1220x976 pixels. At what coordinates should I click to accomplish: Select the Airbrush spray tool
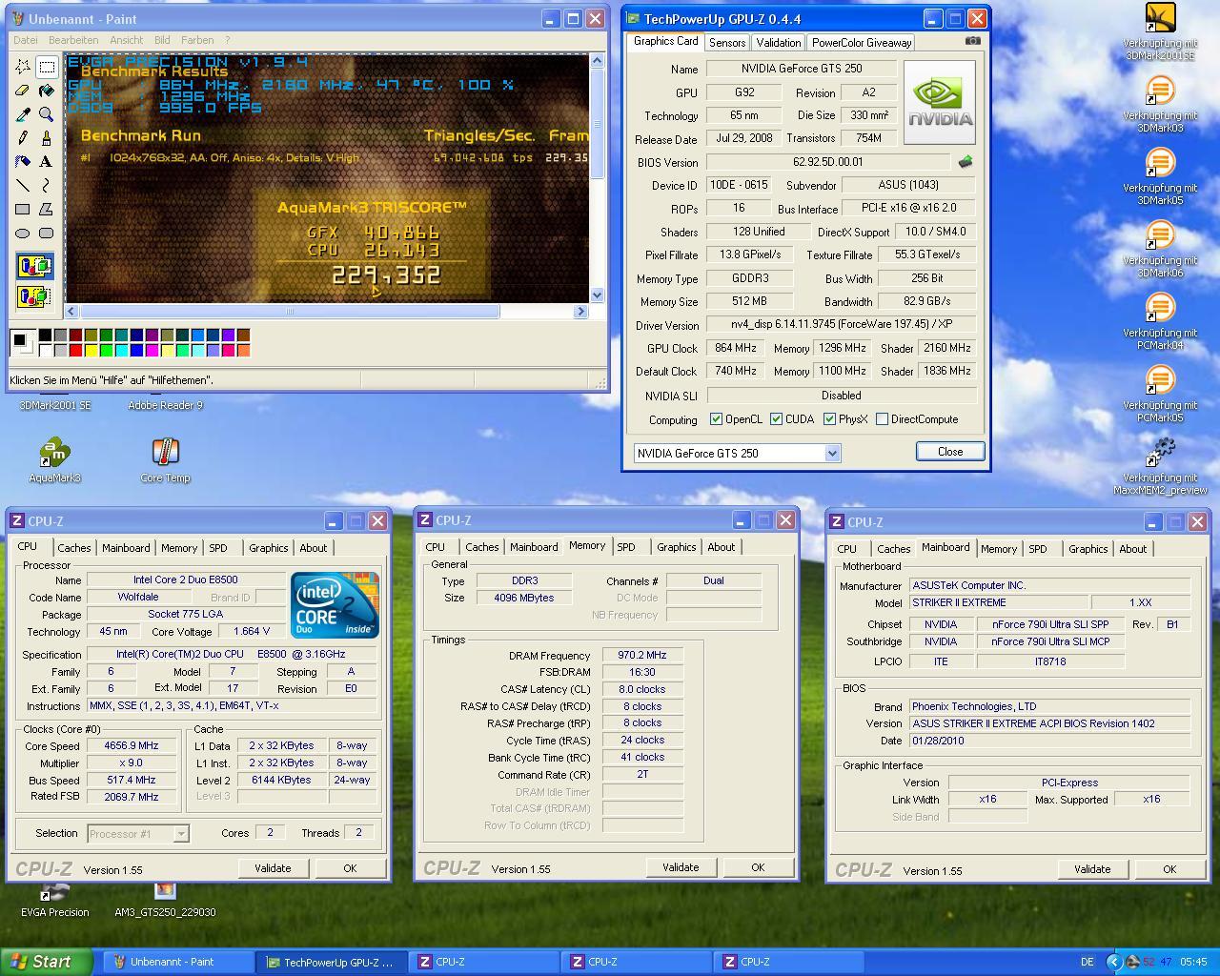[x=23, y=162]
